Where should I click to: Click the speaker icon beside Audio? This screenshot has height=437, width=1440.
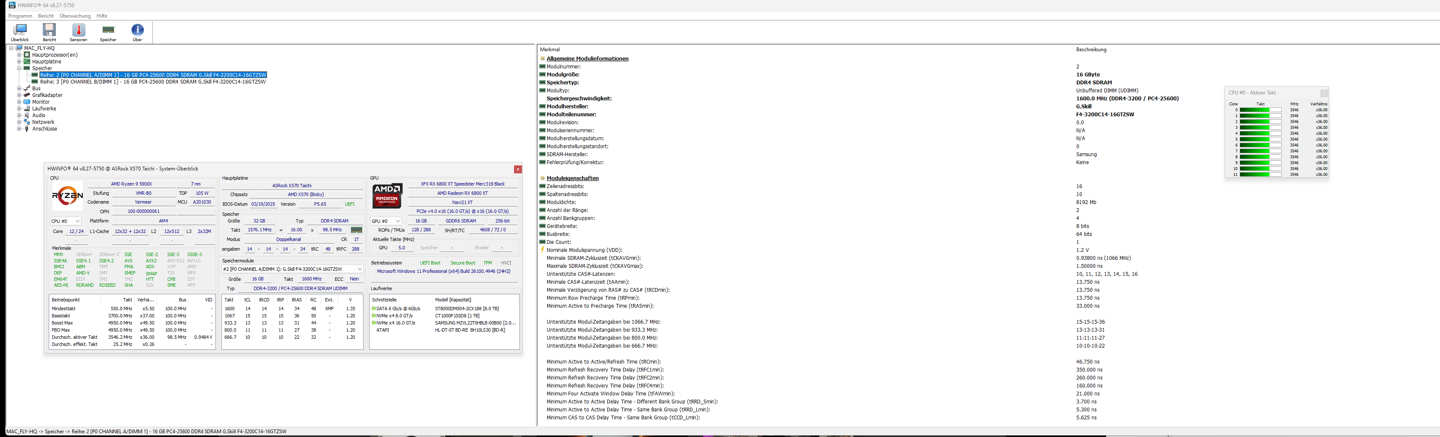(27, 115)
